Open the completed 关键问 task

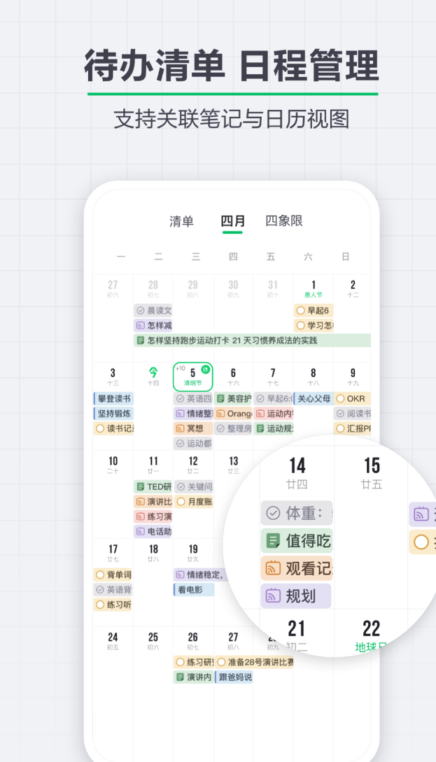tap(193, 486)
